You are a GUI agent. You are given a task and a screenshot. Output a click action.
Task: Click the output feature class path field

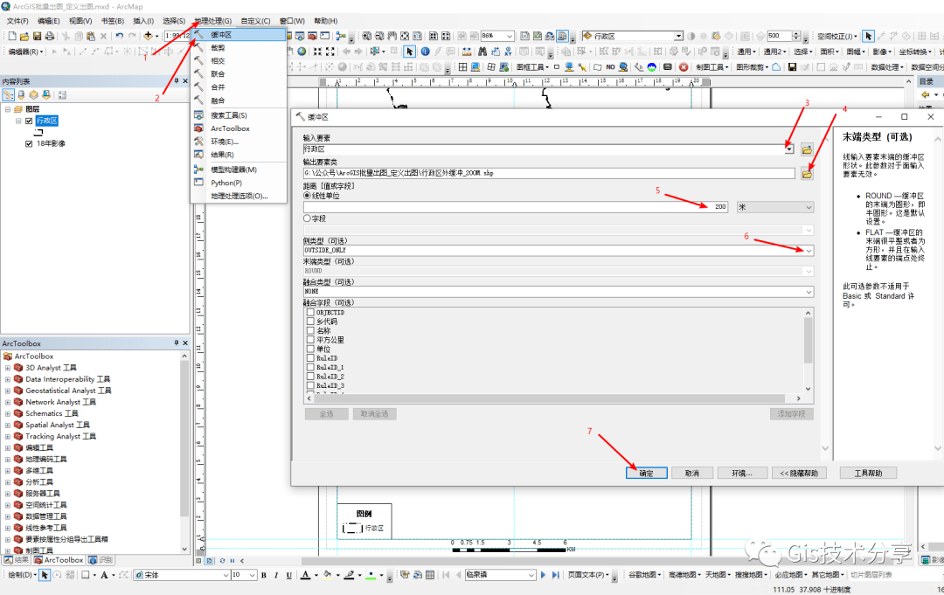(x=549, y=173)
